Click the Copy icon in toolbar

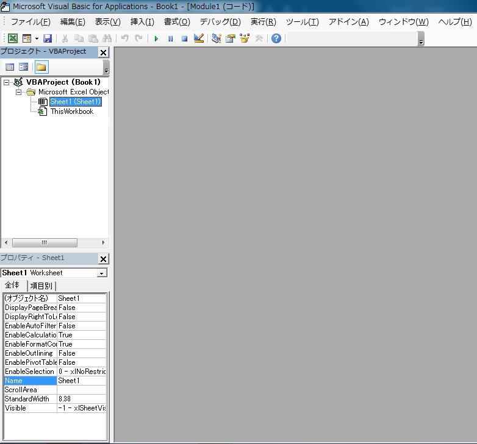(x=79, y=38)
